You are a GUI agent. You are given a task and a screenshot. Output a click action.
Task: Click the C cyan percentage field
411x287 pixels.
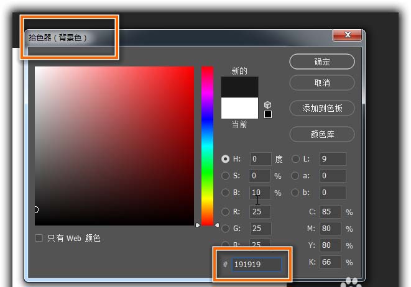pyautogui.click(x=330, y=212)
